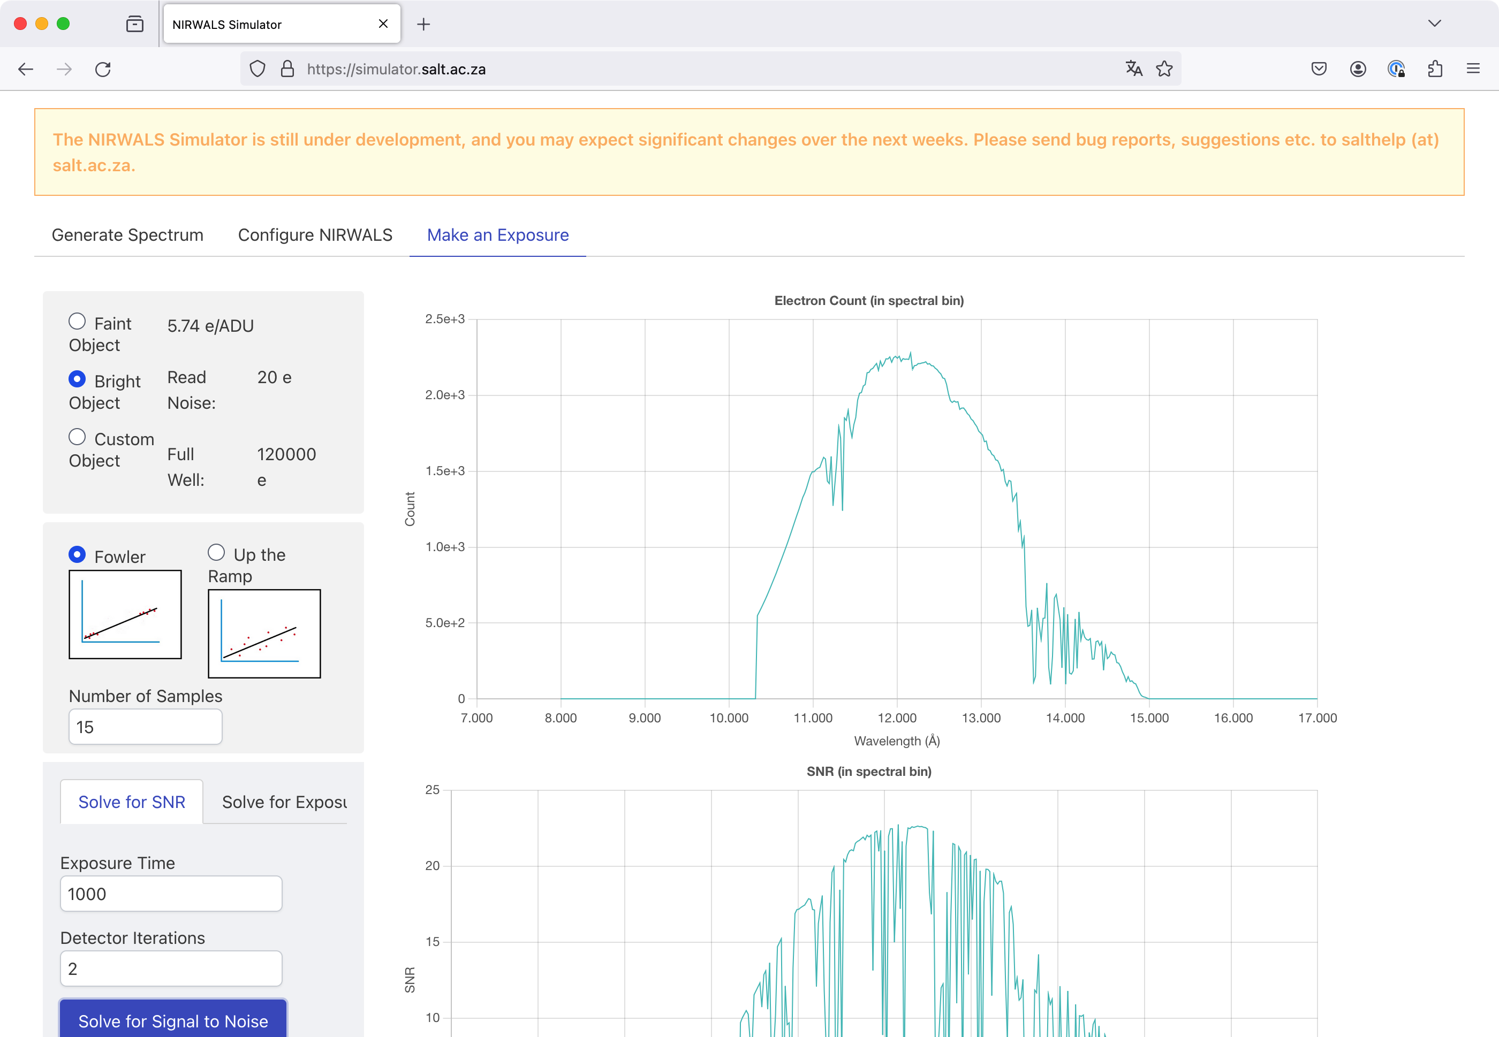Open Firefox account icon

[1357, 69]
